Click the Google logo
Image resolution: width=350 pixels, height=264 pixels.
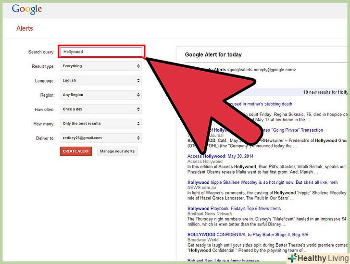click(x=27, y=10)
